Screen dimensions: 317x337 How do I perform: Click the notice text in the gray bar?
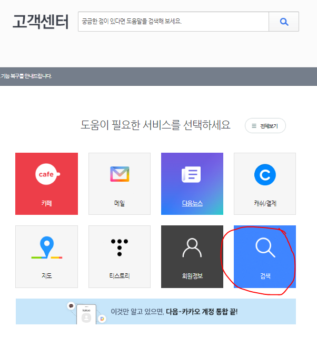pos(26,76)
